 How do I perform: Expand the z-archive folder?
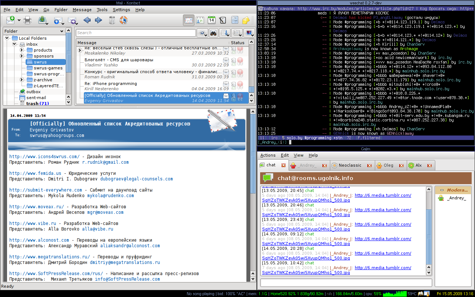22,80
